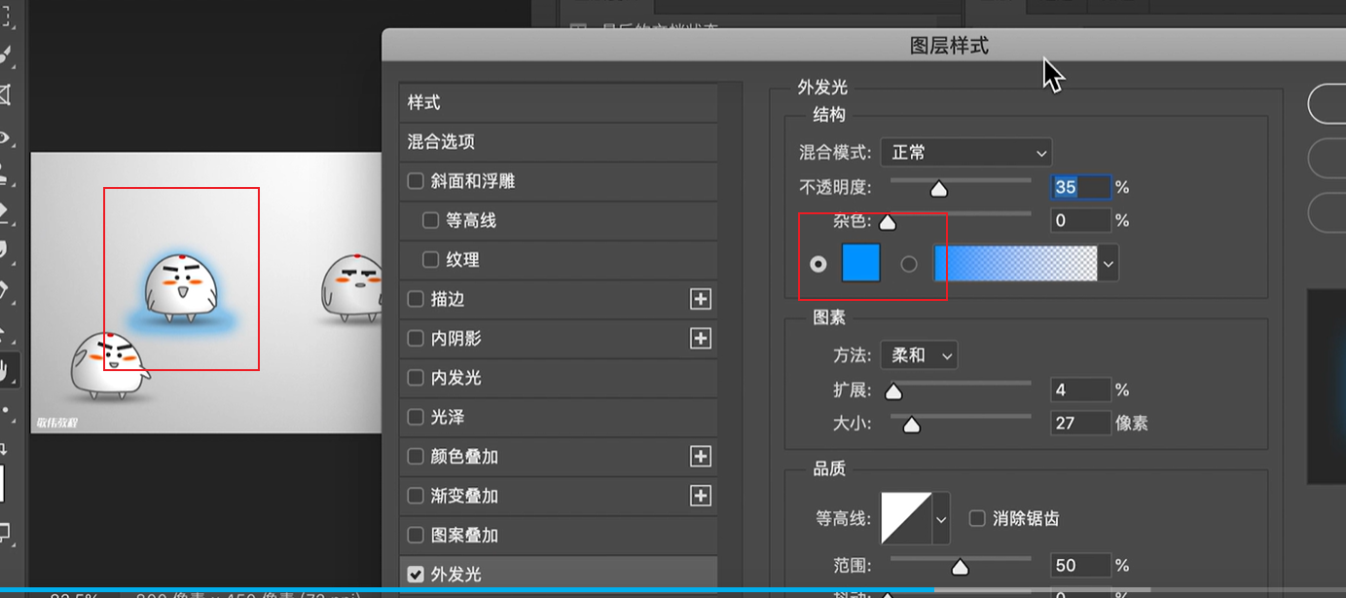Tick the 描边 checkbox
Image resolution: width=1346 pixels, height=598 pixels.
[416, 299]
